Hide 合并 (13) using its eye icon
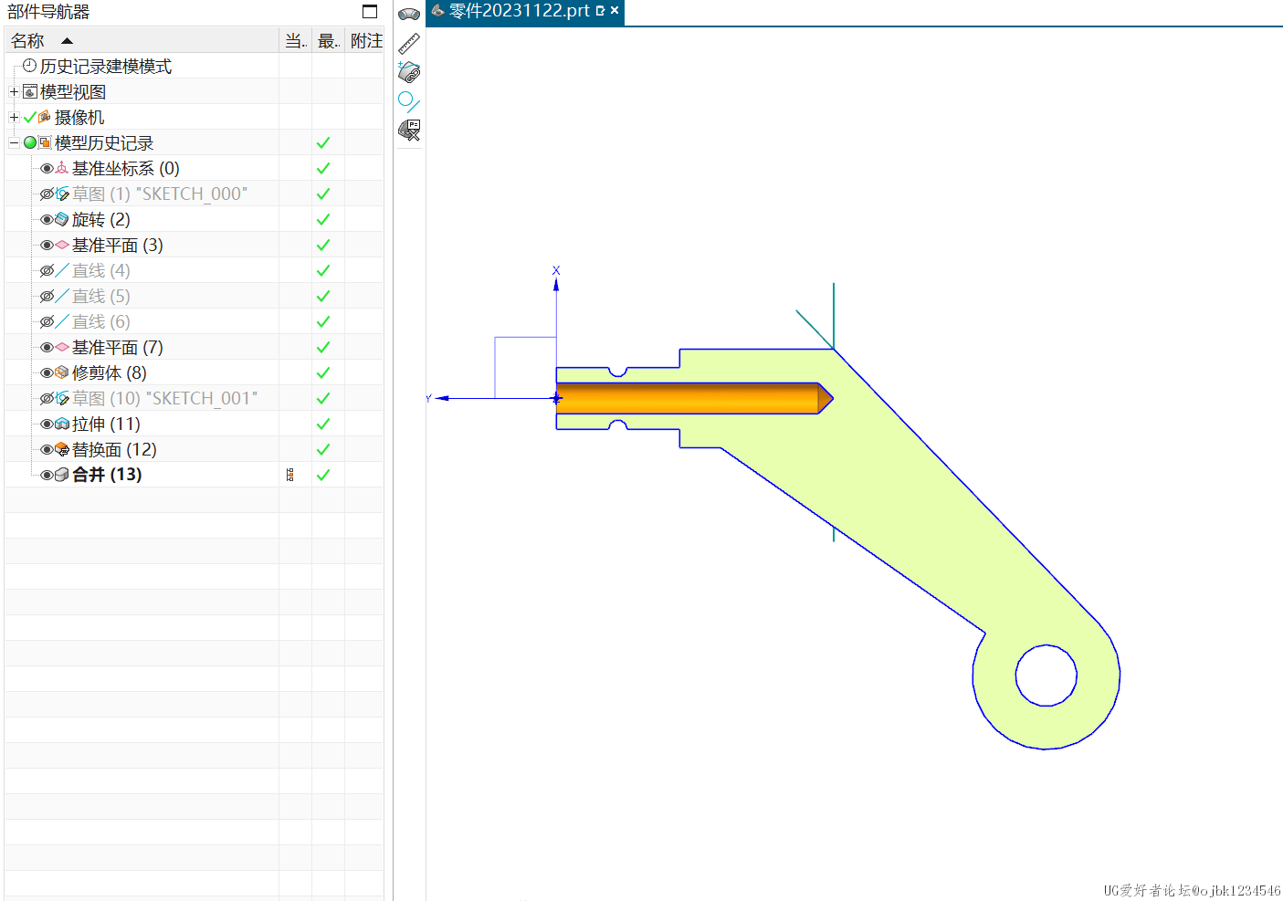Screen dimensions: 1283x901 (x=47, y=475)
